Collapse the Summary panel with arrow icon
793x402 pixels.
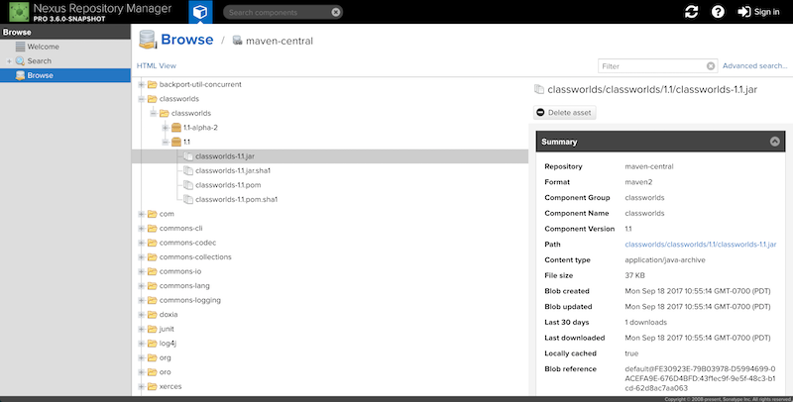[x=772, y=142]
